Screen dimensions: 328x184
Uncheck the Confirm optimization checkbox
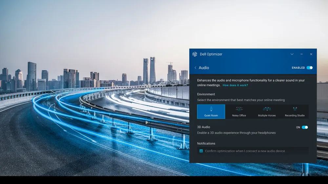[x=201, y=151]
